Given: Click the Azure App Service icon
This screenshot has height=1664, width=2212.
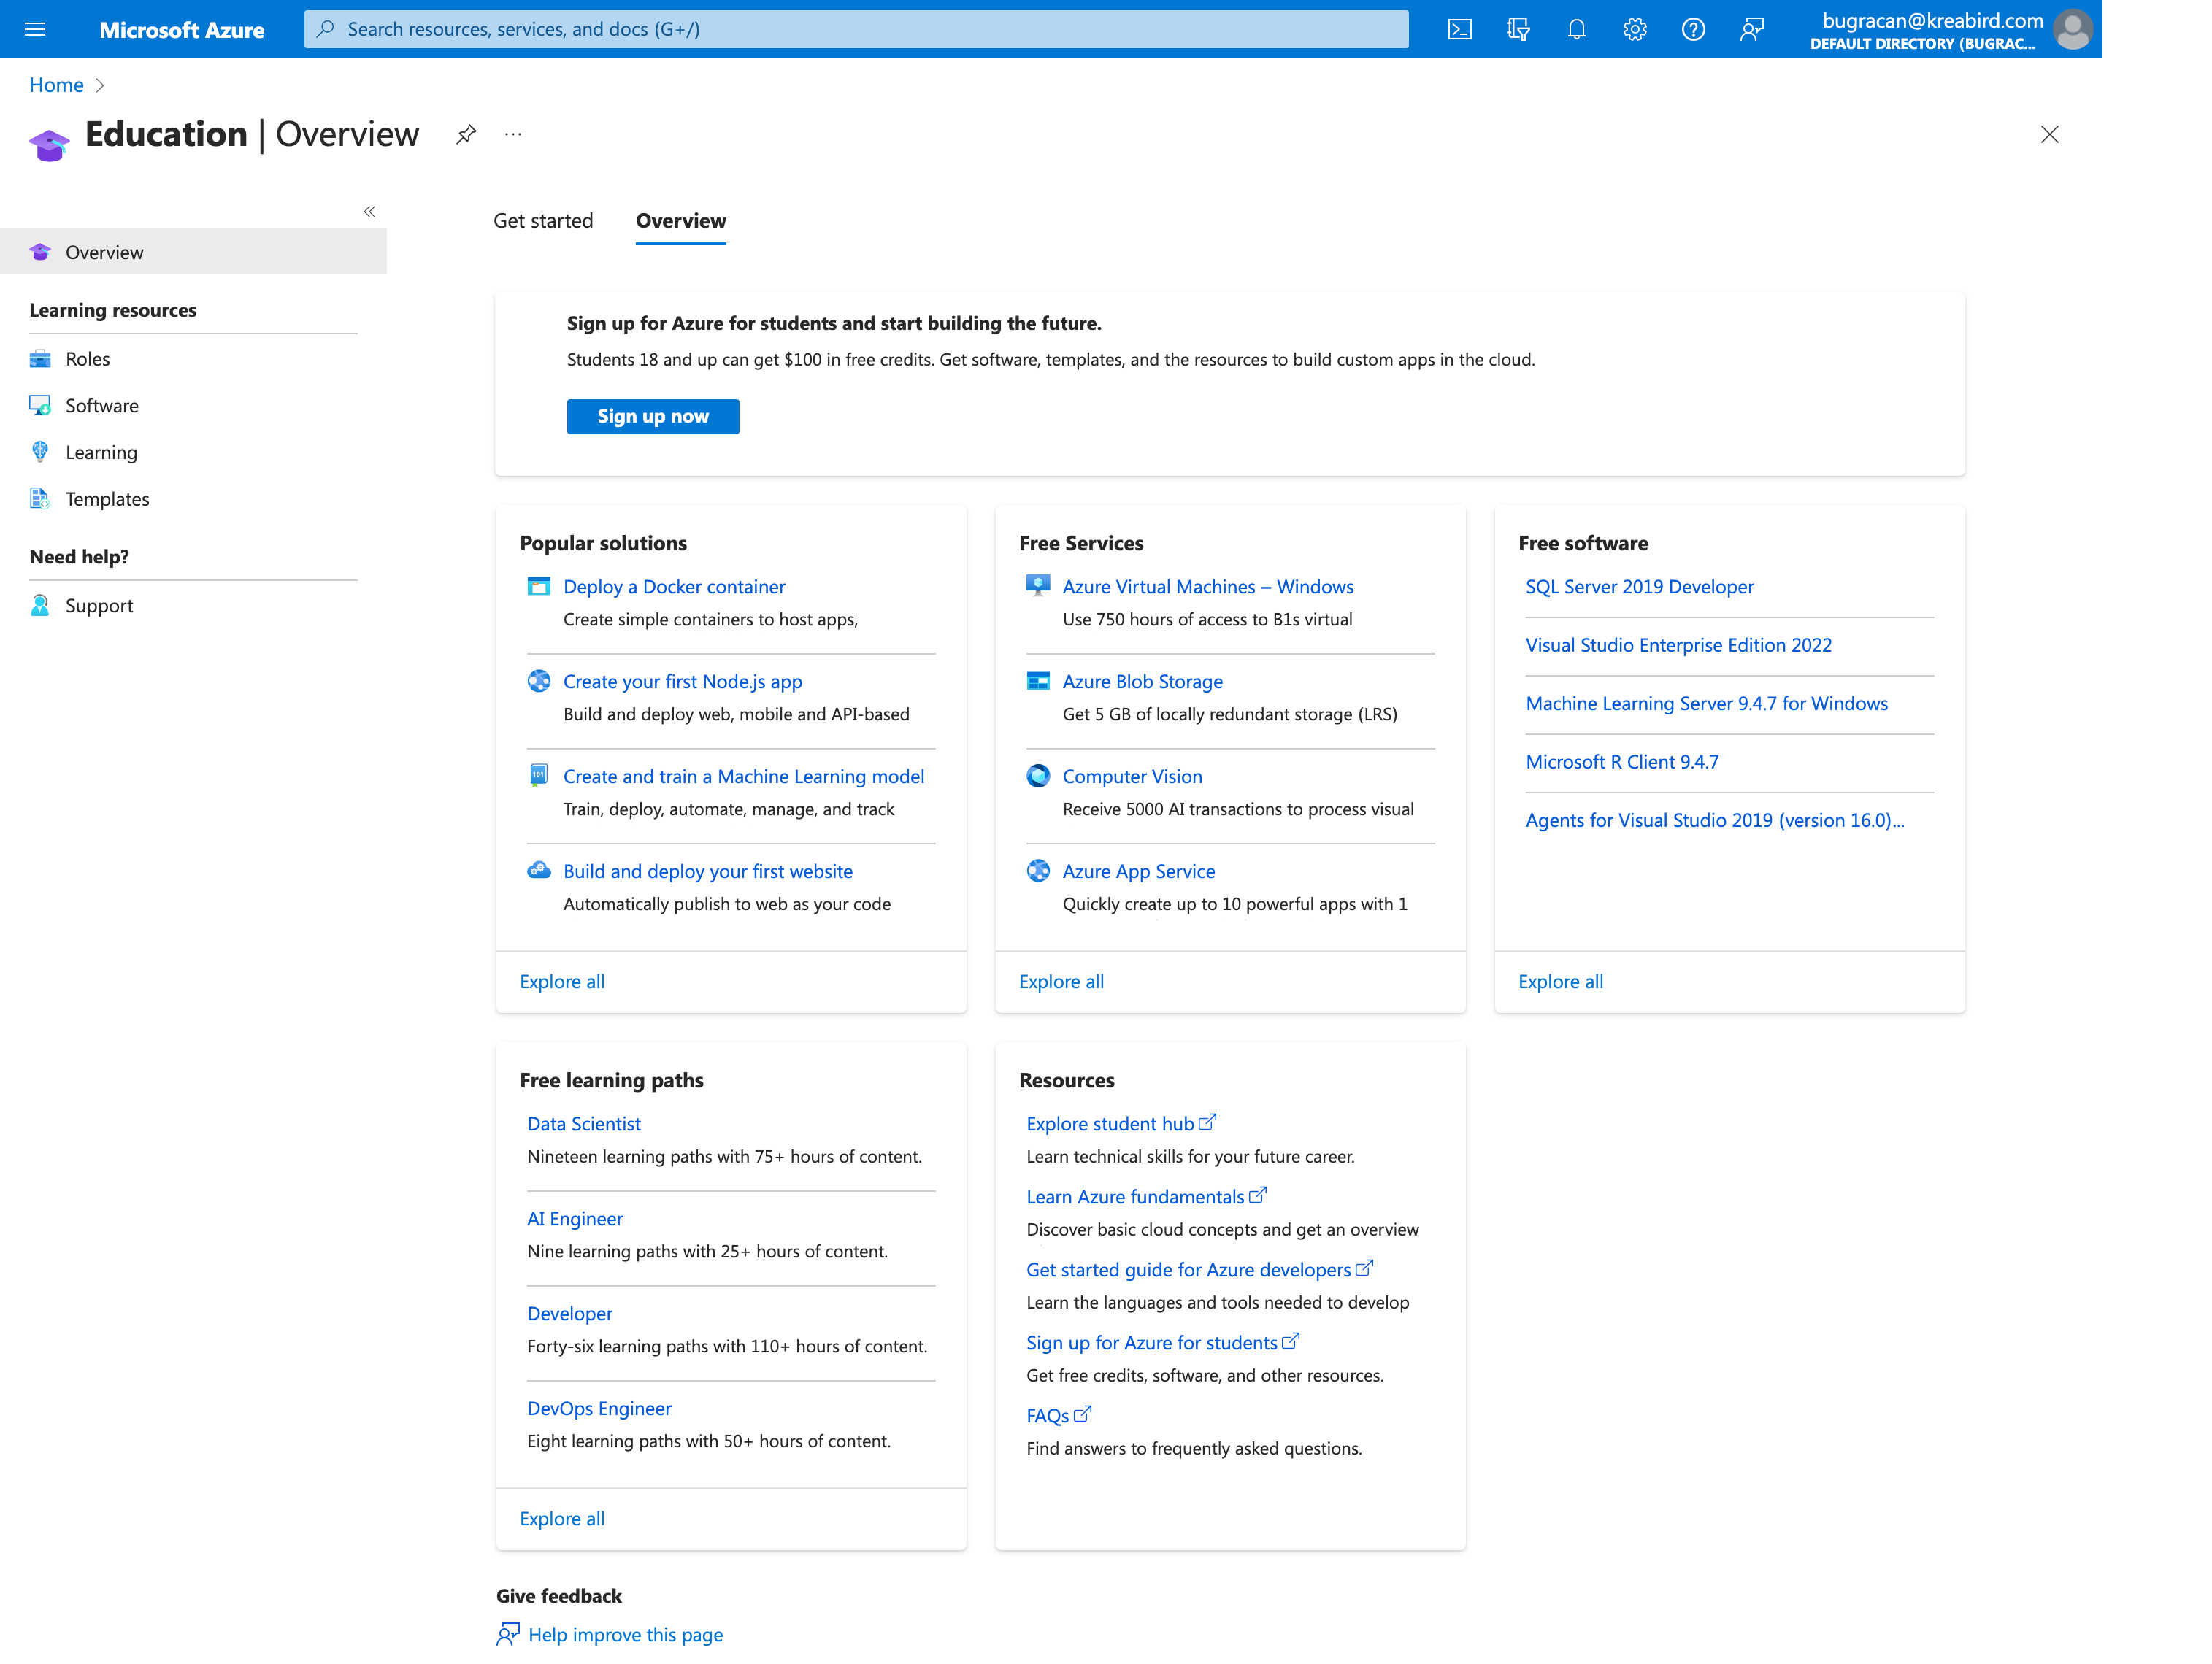Looking at the screenshot, I should [1038, 871].
